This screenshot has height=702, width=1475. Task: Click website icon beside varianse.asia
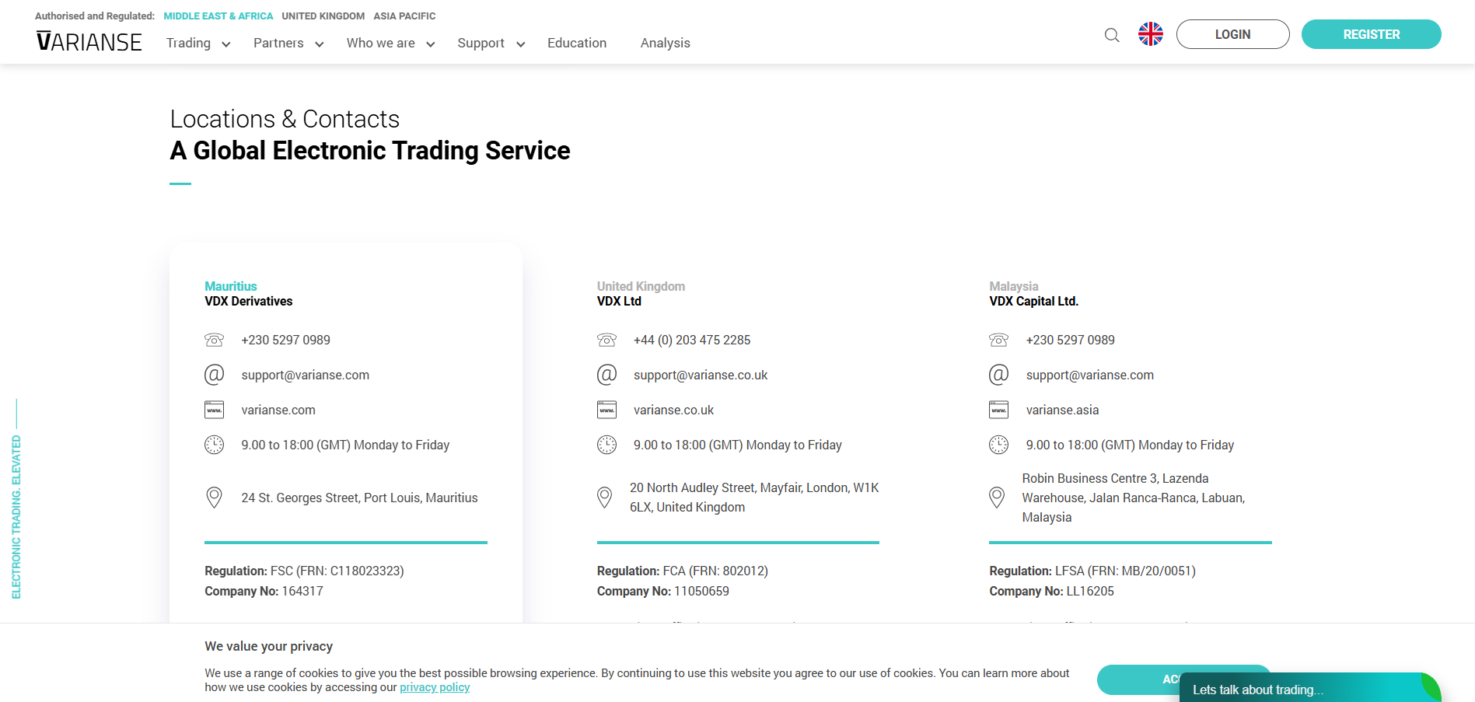click(x=998, y=410)
